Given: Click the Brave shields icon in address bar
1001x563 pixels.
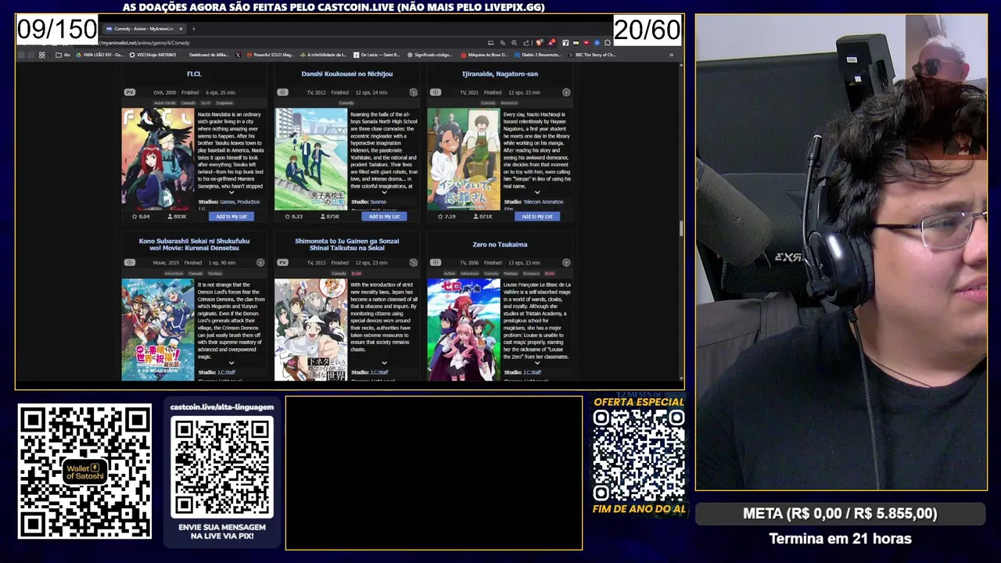Looking at the screenshot, I should pos(539,43).
